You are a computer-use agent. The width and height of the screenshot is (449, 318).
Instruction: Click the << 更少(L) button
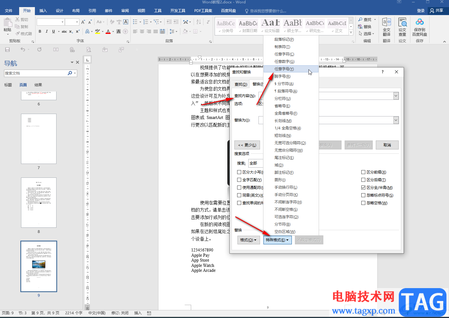coord(247,145)
